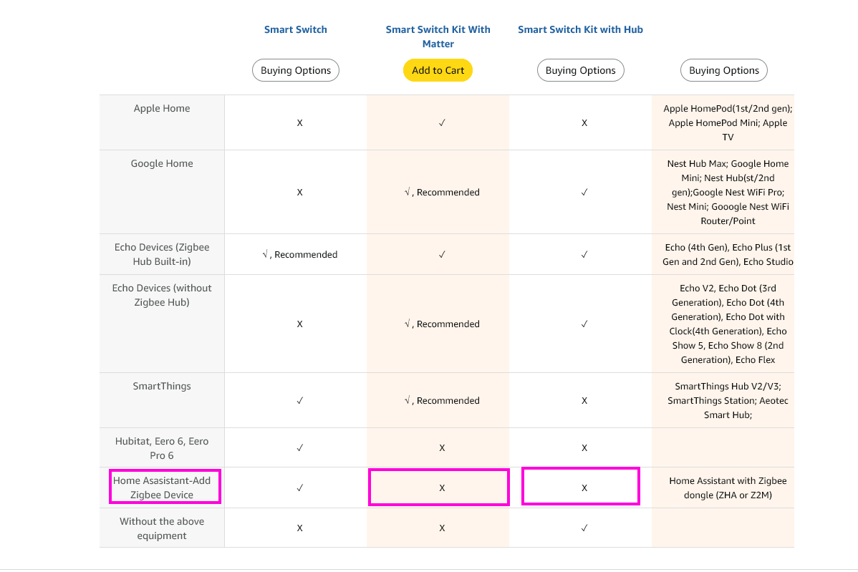Open the "Smart Switch Kit with Hub" link

[580, 29]
